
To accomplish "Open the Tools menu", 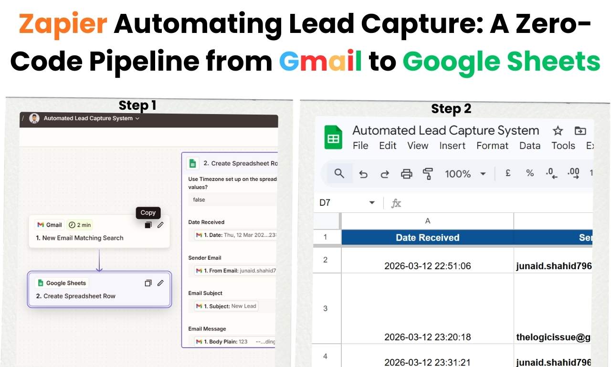I will (563, 146).
